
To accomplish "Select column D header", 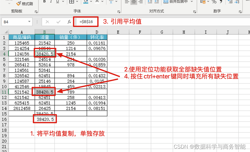I will [97, 32].
